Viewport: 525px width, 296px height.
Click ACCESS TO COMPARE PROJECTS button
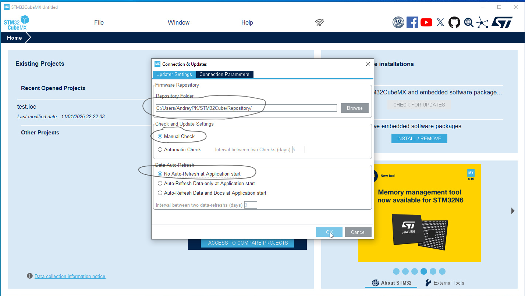[x=248, y=243]
